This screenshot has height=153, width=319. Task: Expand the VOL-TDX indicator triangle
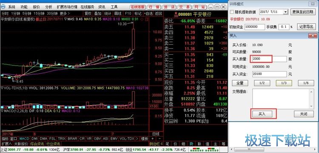pyautogui.click(x=2, y=88)
